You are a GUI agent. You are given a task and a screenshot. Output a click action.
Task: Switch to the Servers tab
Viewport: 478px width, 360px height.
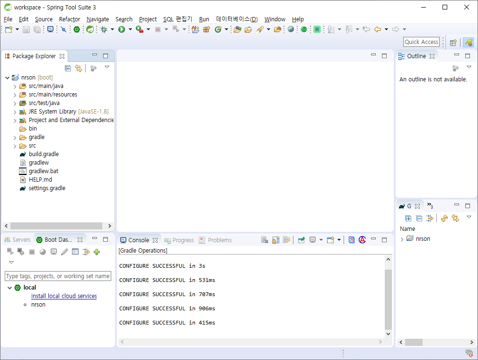coord(18,240)
